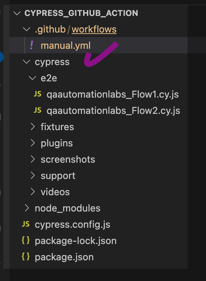Image resolution: width=206 pixels, height=281 pixels.
Task: Collapse the CYPRESS_GITHUB_ACTION root section
Action: 17,13
